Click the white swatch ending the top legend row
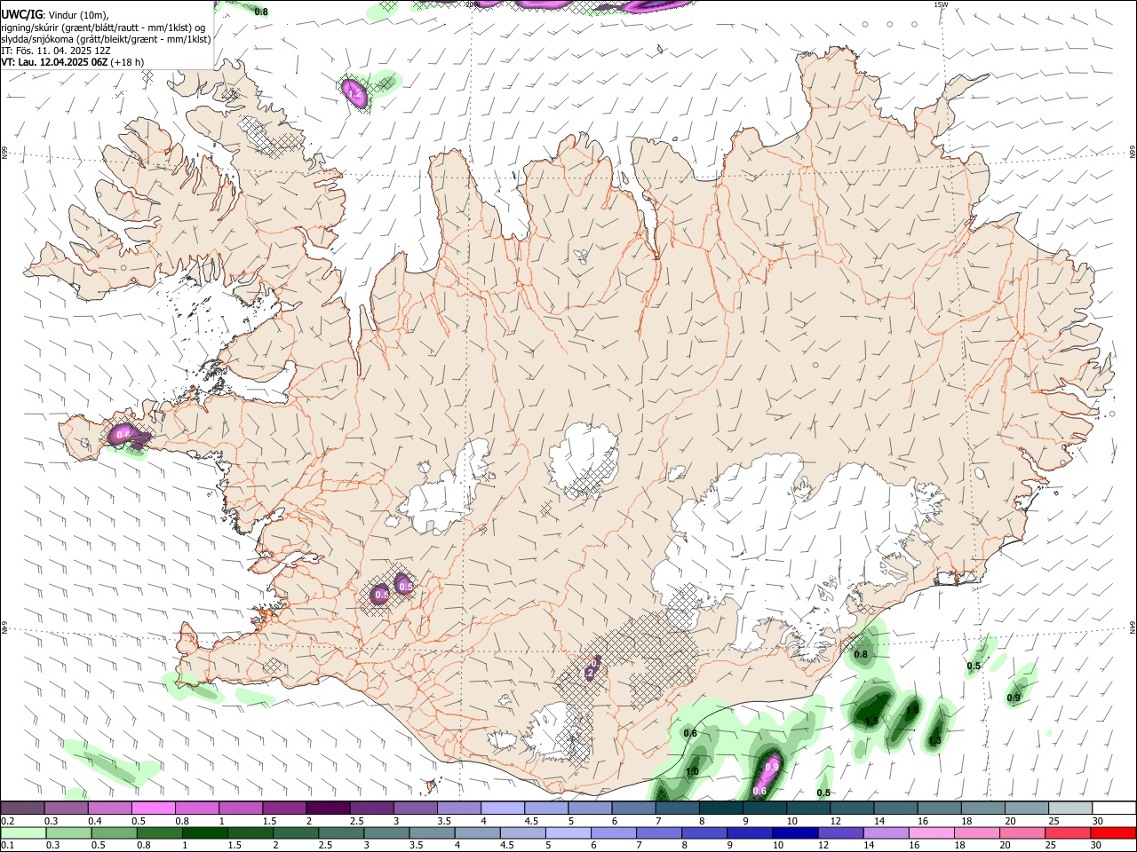Image resolution: width=1137 pixels, height=852 pixels. point(1114,808)
